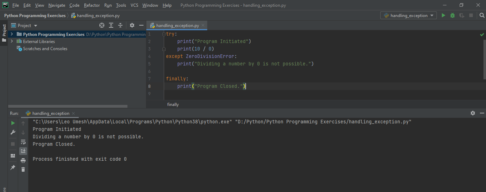Open the Navigate menu
The image size is (486, 192).
coord(57,5)
